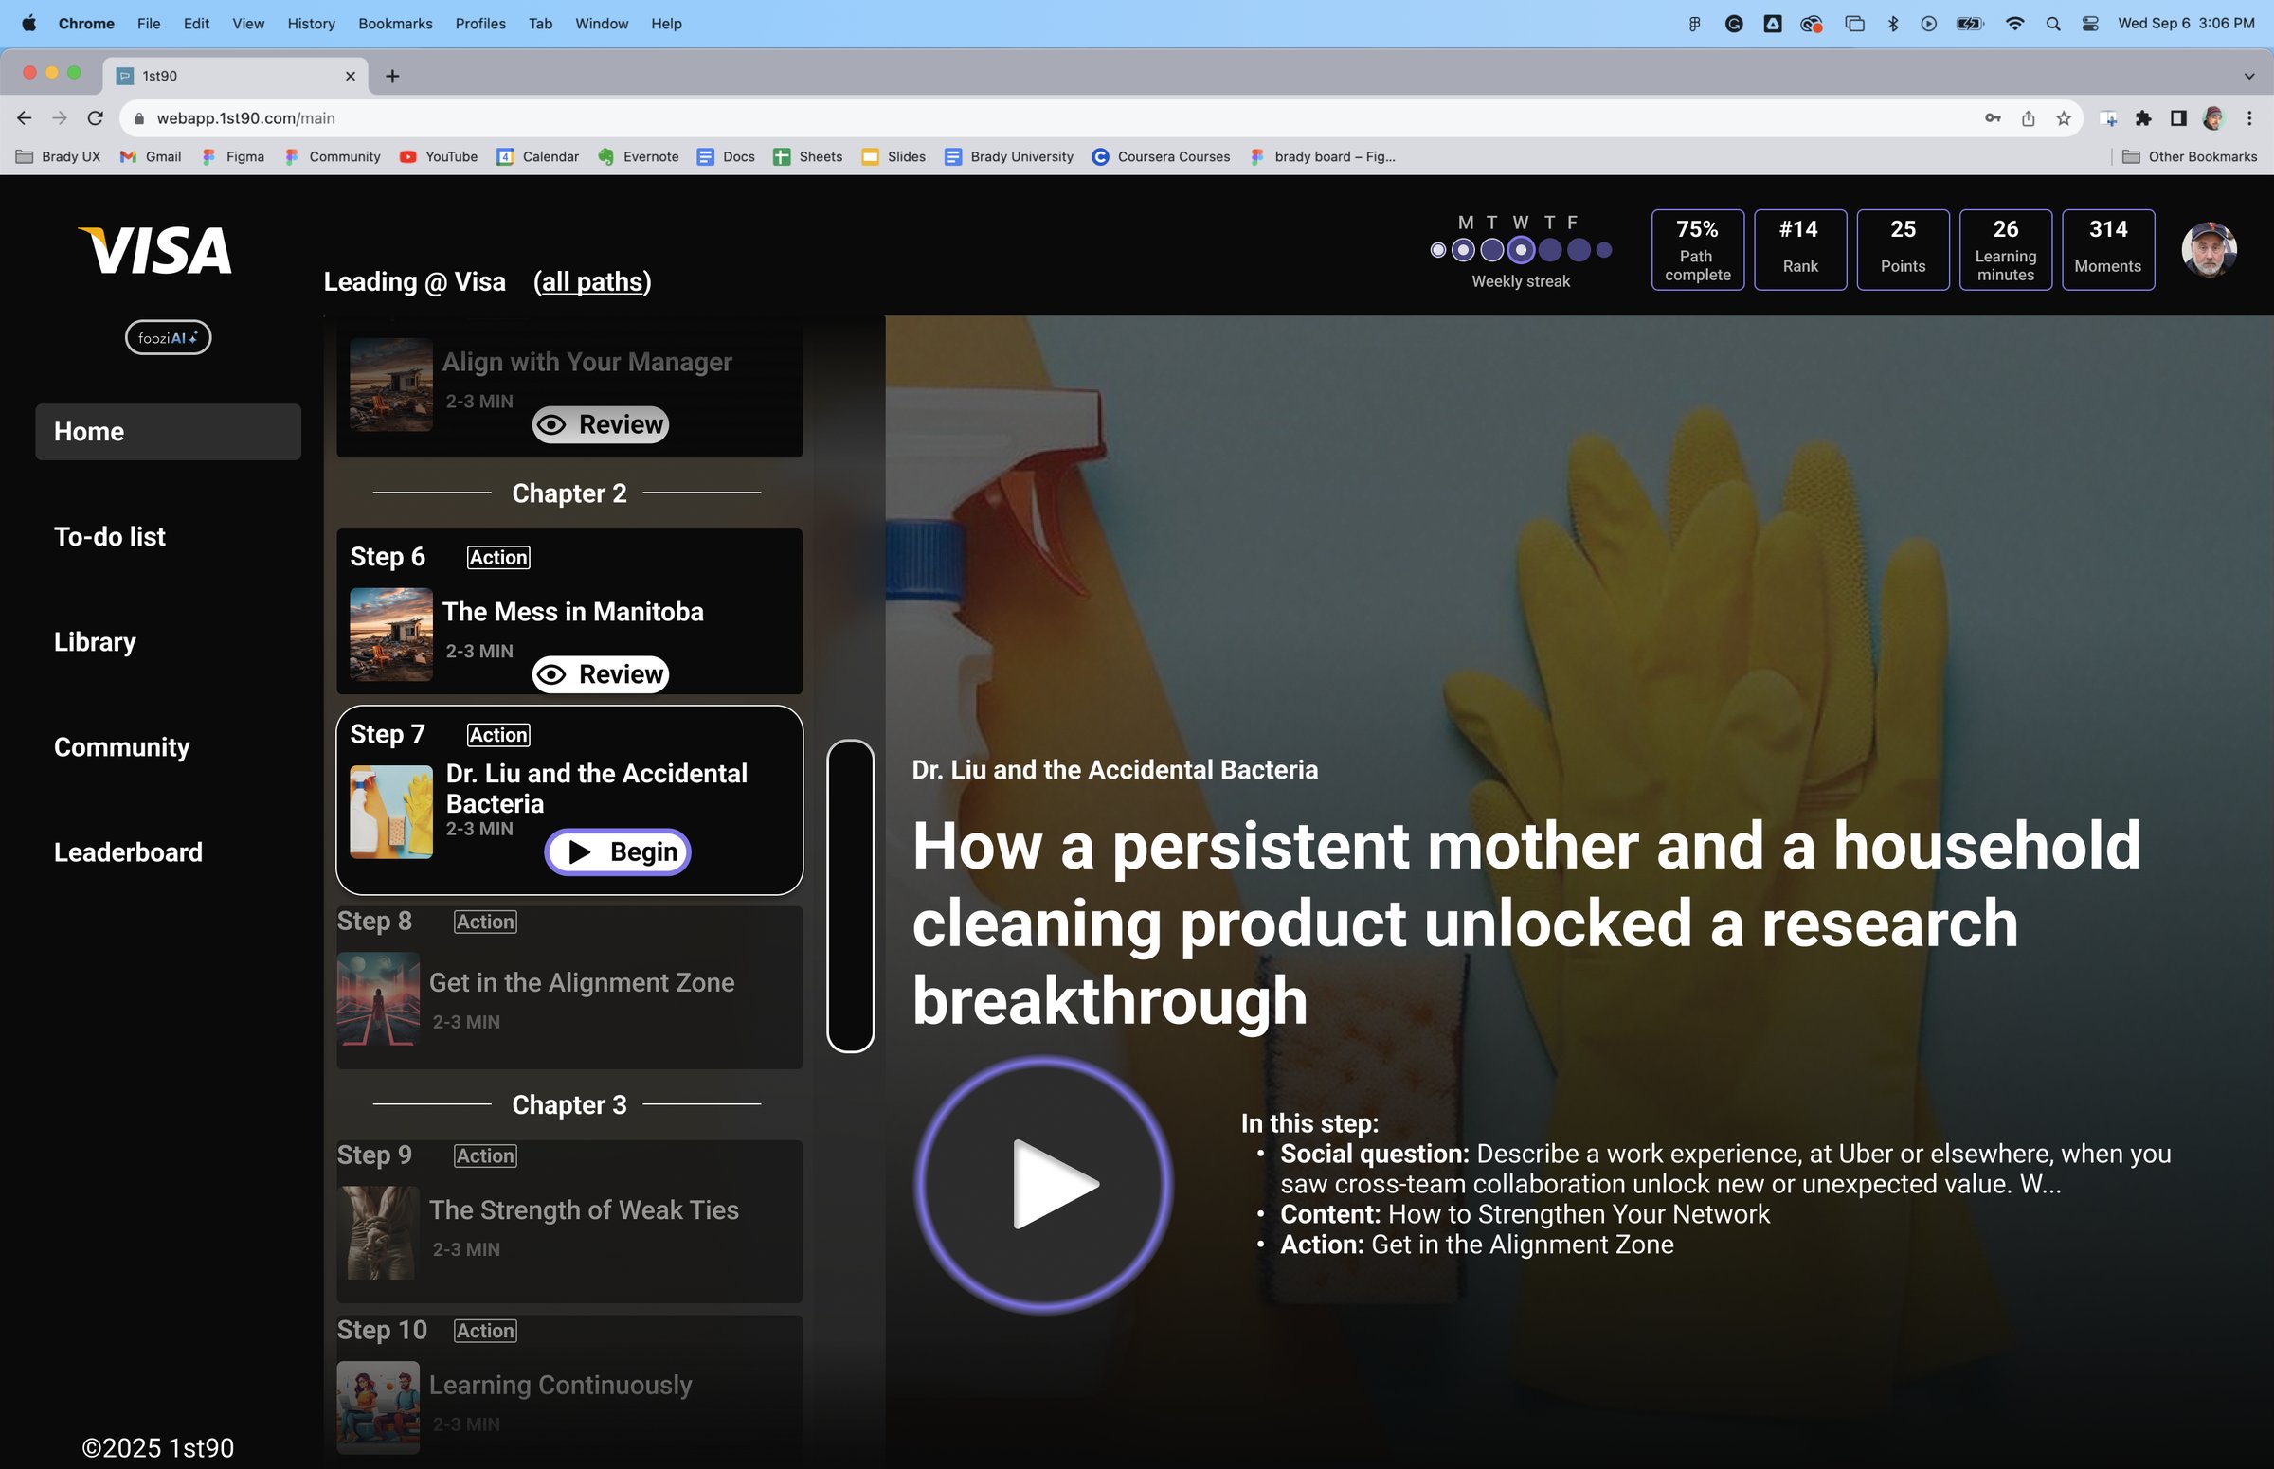Open the Coursera Courses bookmark

coord(1162,156)
